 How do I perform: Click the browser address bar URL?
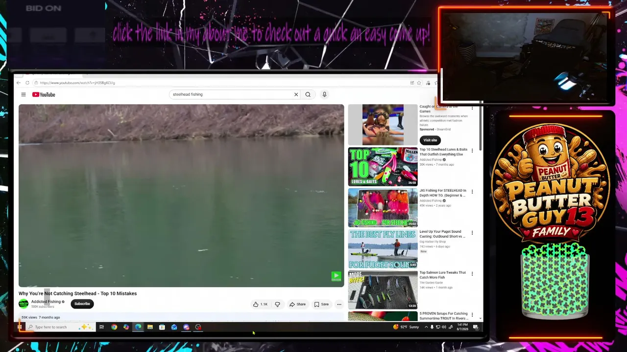click(x=77, y=83)
